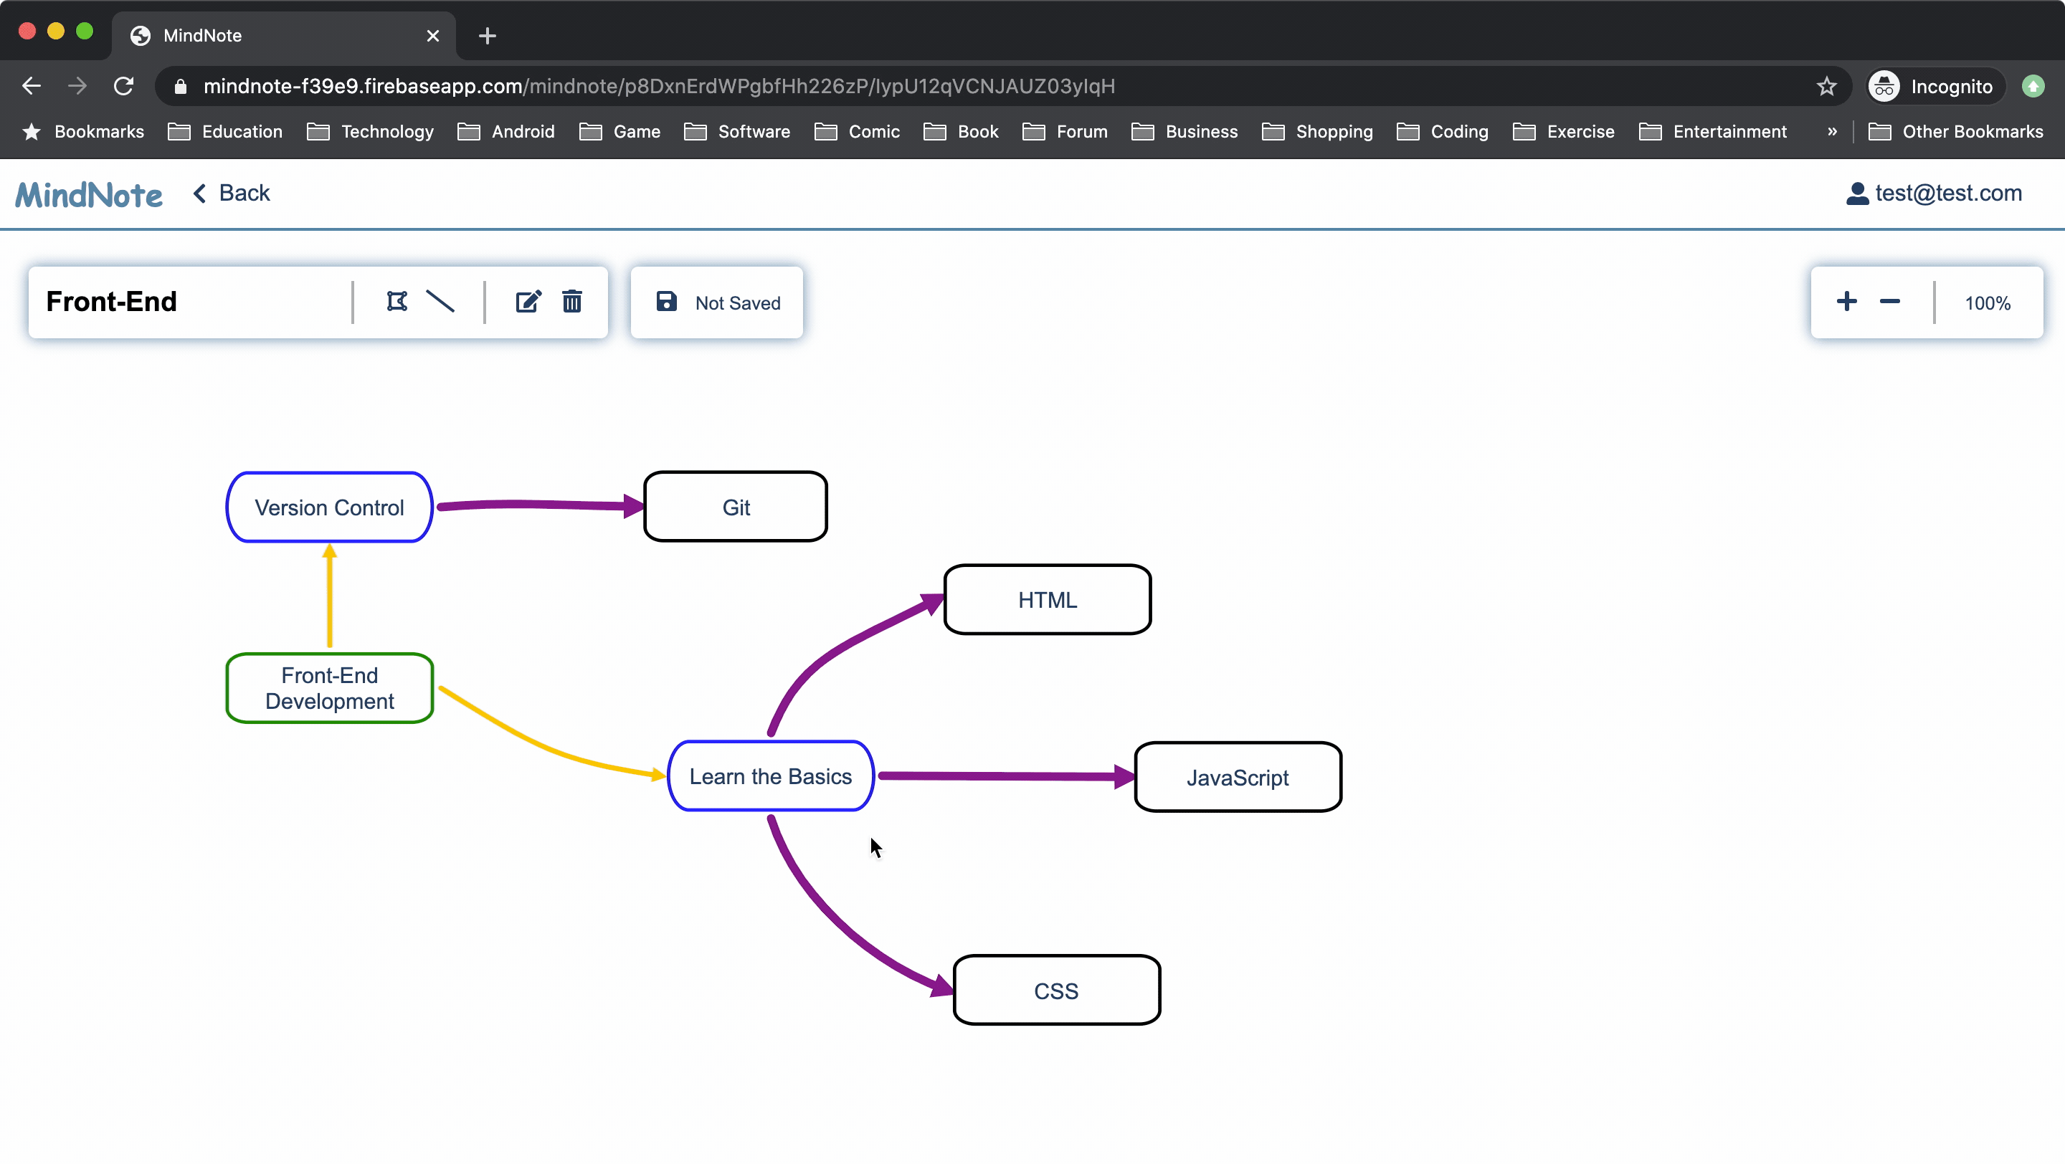Click the test@test.com account label

click(1948, 193)
